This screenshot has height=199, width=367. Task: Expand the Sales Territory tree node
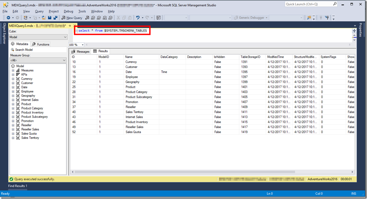coord(13,138)
